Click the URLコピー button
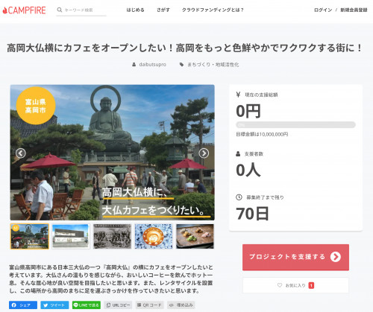373x312 pixels. coord(118,305)
